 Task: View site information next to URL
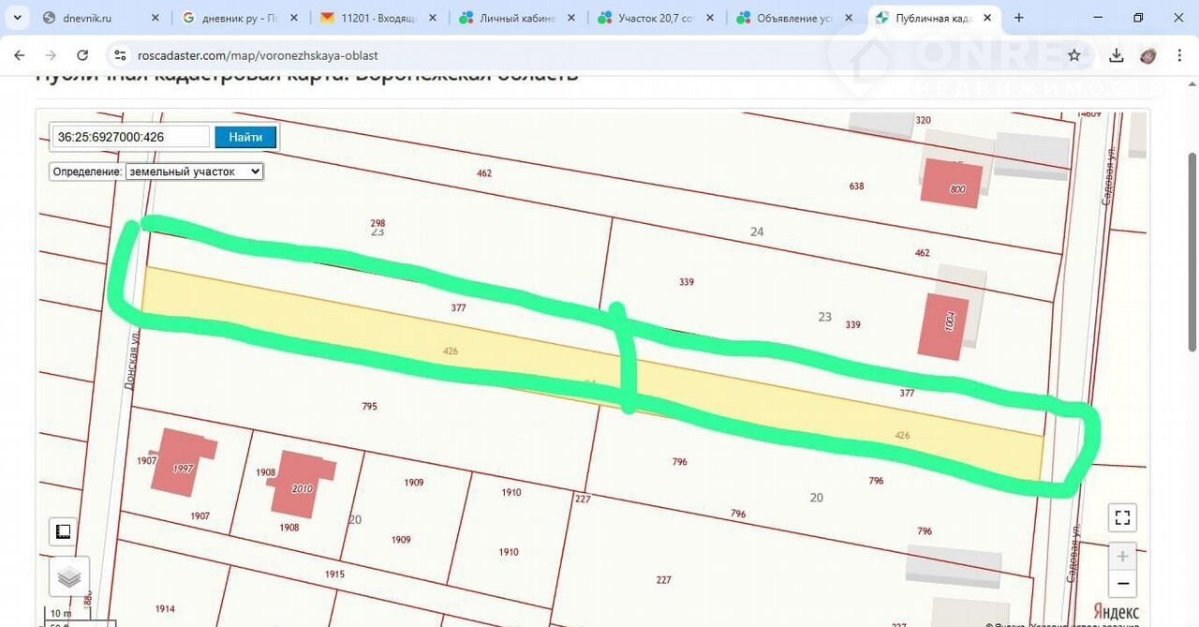point(119,55)
